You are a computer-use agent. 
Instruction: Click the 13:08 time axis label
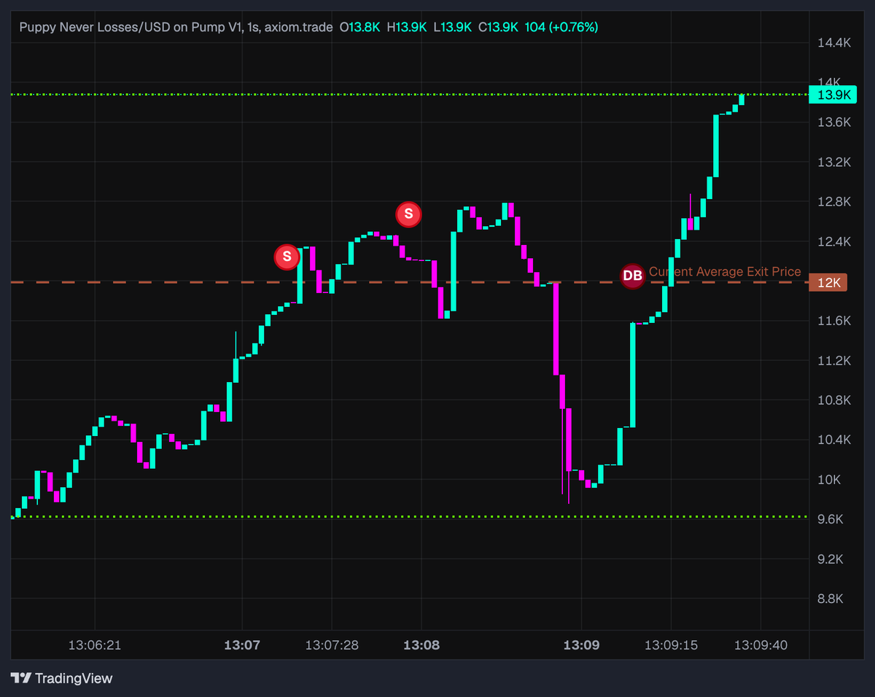coord(421,645)
